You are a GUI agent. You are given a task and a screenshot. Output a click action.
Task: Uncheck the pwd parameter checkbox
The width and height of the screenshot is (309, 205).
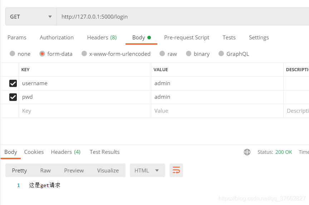coord(13,97)
